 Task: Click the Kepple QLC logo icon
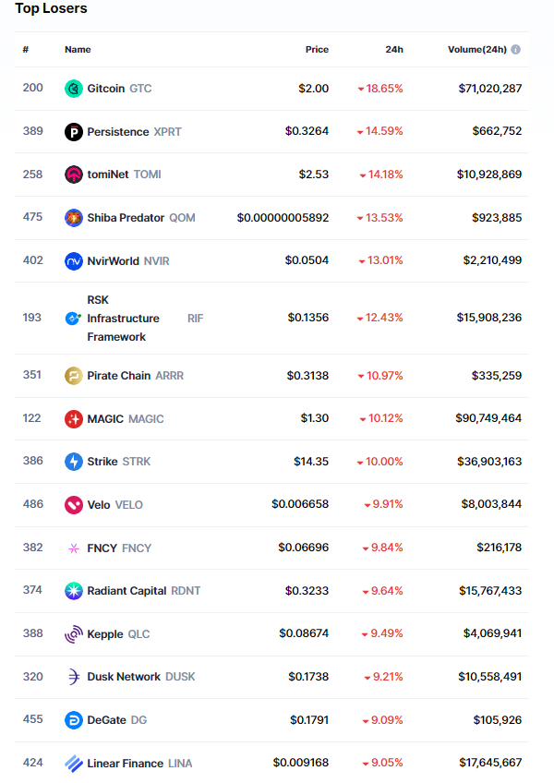coord(74,634)
